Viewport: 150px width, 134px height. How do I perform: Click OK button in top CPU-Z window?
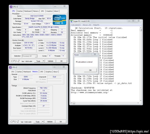click(61, 61)
